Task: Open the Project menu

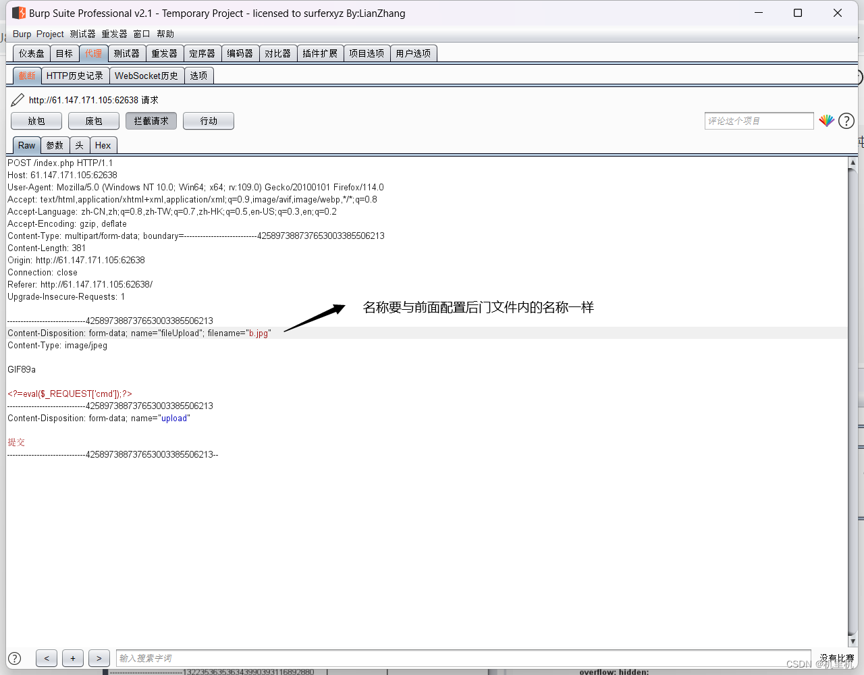Action: coord(50,34)
